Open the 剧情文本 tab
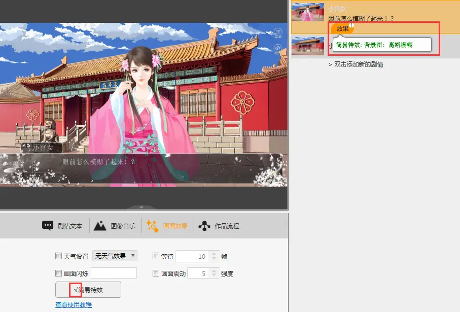This screenshot has width=460, height=312. pyautogui.click(x=62, y=226)
